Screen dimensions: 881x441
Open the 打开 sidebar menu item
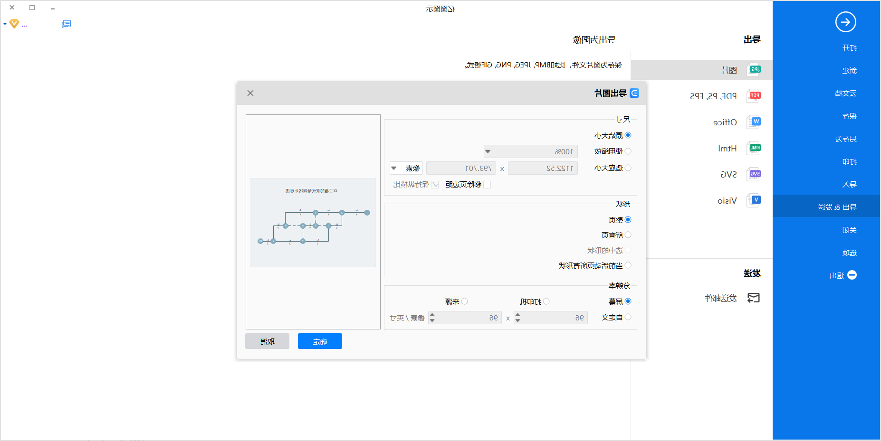click(849, 48)
